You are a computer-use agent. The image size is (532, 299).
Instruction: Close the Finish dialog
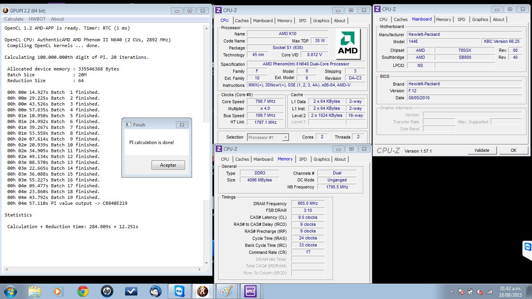click(182, 125)
